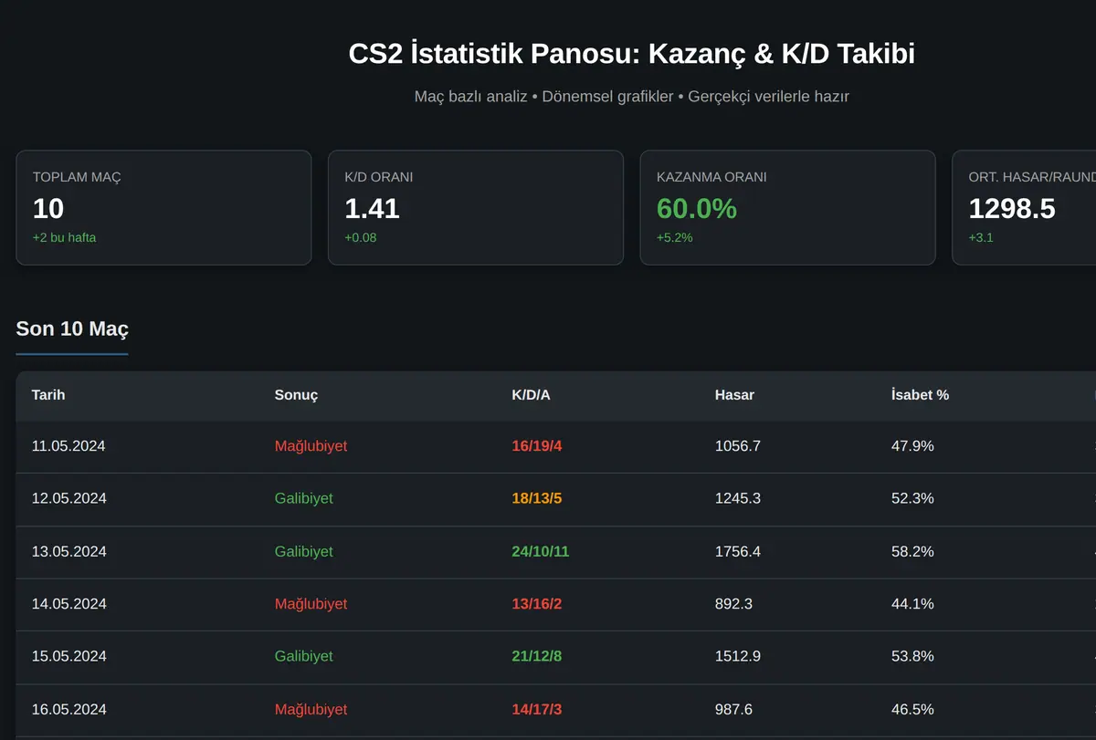Click the accuracy value 58.2%
The width and height of the screenshot is (1096, 740).
[x=912, y=552]
